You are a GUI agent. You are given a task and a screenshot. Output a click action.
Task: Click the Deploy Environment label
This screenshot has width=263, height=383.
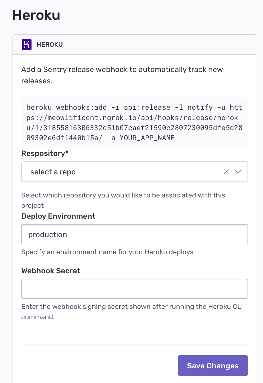pos(58,216)
